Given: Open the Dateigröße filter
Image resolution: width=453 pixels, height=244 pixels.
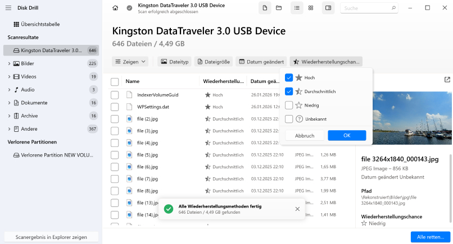Looking at the screenshot, I should 214,62.
